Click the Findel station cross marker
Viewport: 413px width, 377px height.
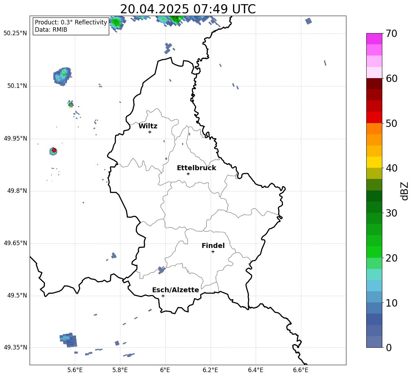(213, 252)
